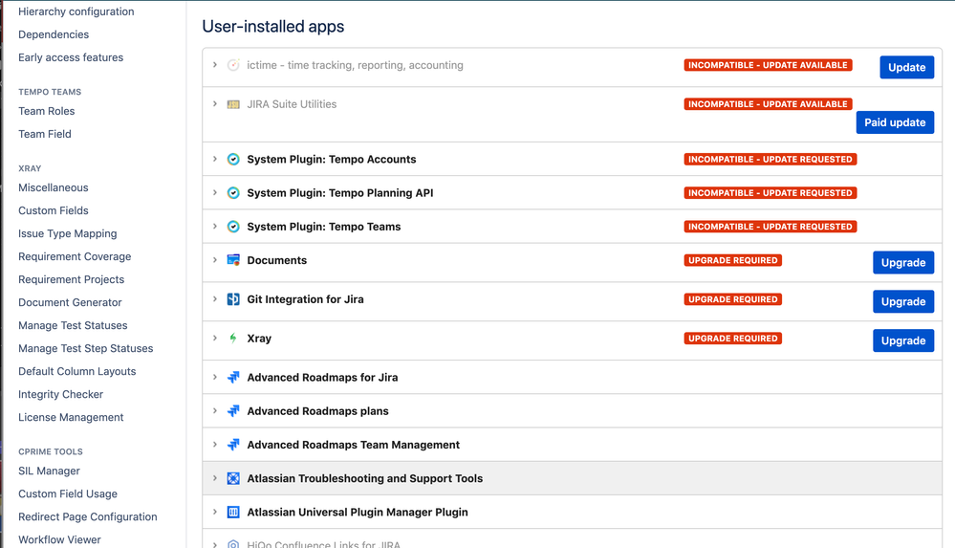Go to Team Field
This screenshot has width=955, height=548.
45,134
